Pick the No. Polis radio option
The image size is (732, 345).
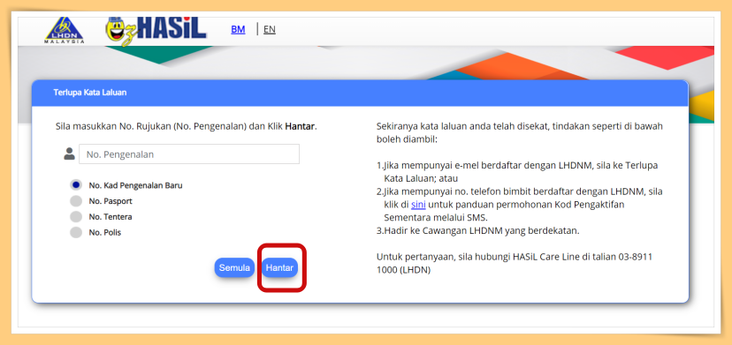76,232
